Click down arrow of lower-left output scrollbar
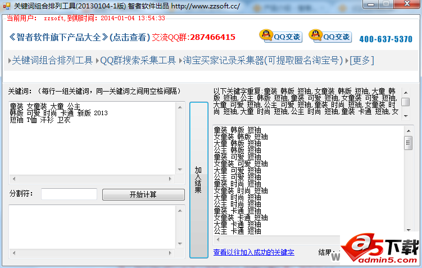This screenshot has width=422, height=268. [x=180, y=244]
